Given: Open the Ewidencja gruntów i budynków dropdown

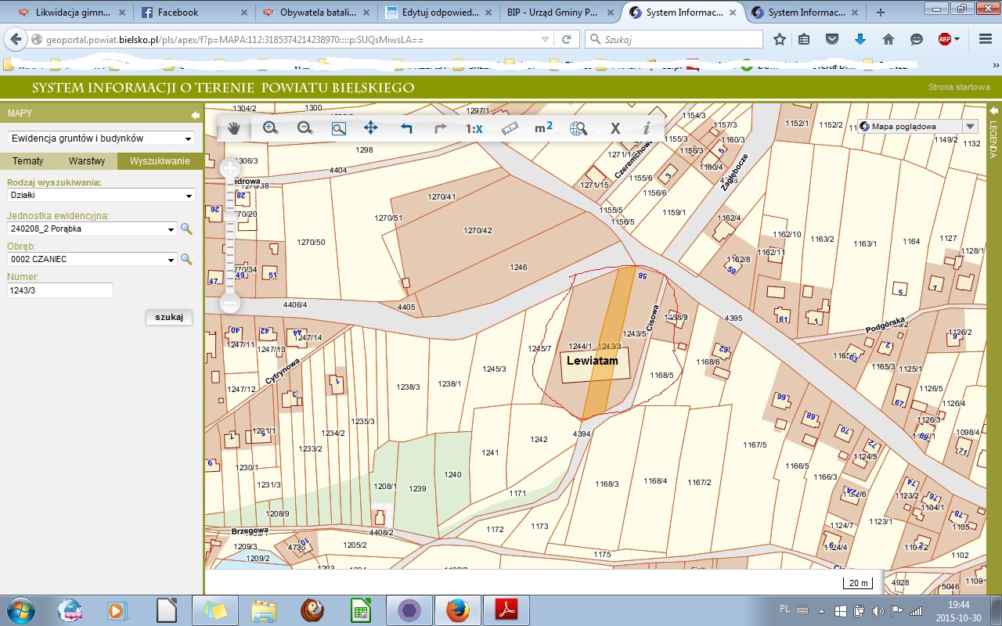Looking at the screenshot, I should click(x=101, y=139).
